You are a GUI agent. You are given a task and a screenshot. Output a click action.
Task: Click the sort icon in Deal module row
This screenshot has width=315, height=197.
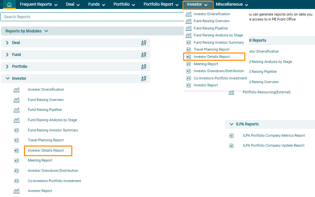144,43
